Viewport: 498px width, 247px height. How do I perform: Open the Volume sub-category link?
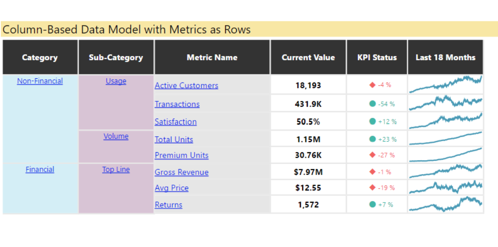116,136
